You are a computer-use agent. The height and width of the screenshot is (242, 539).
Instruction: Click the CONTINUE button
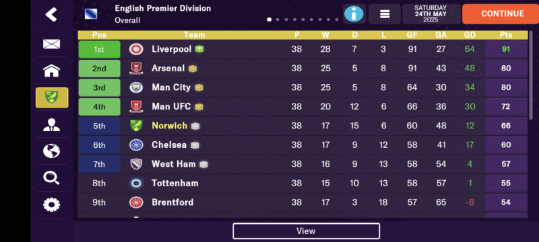coord(502,13)
